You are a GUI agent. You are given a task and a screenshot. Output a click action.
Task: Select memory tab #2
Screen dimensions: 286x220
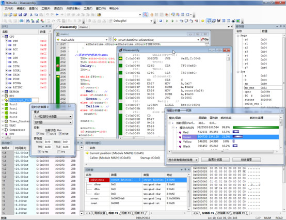[224, 213]
